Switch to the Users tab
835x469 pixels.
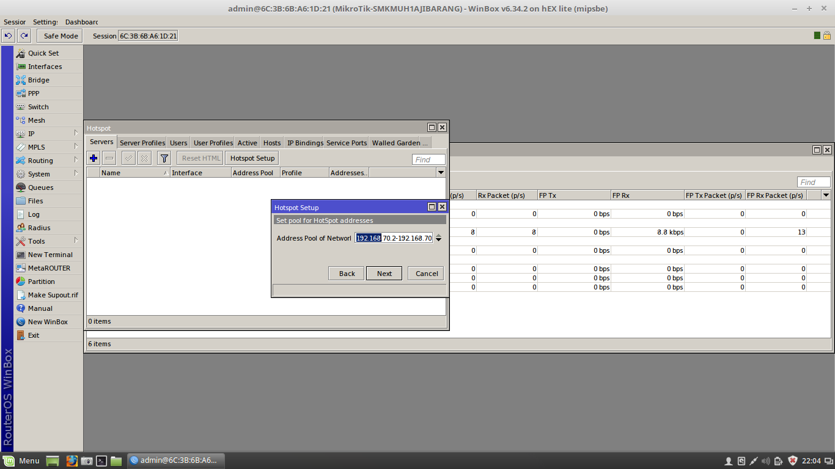(x=178, y=143)
